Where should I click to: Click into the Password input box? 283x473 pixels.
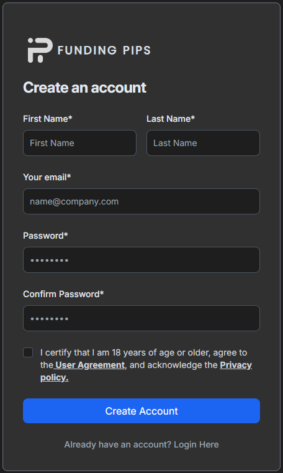point(141,260)
